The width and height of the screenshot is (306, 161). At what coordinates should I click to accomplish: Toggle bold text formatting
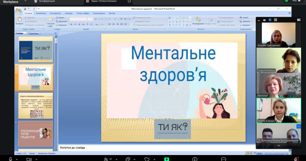click(71, 24)
